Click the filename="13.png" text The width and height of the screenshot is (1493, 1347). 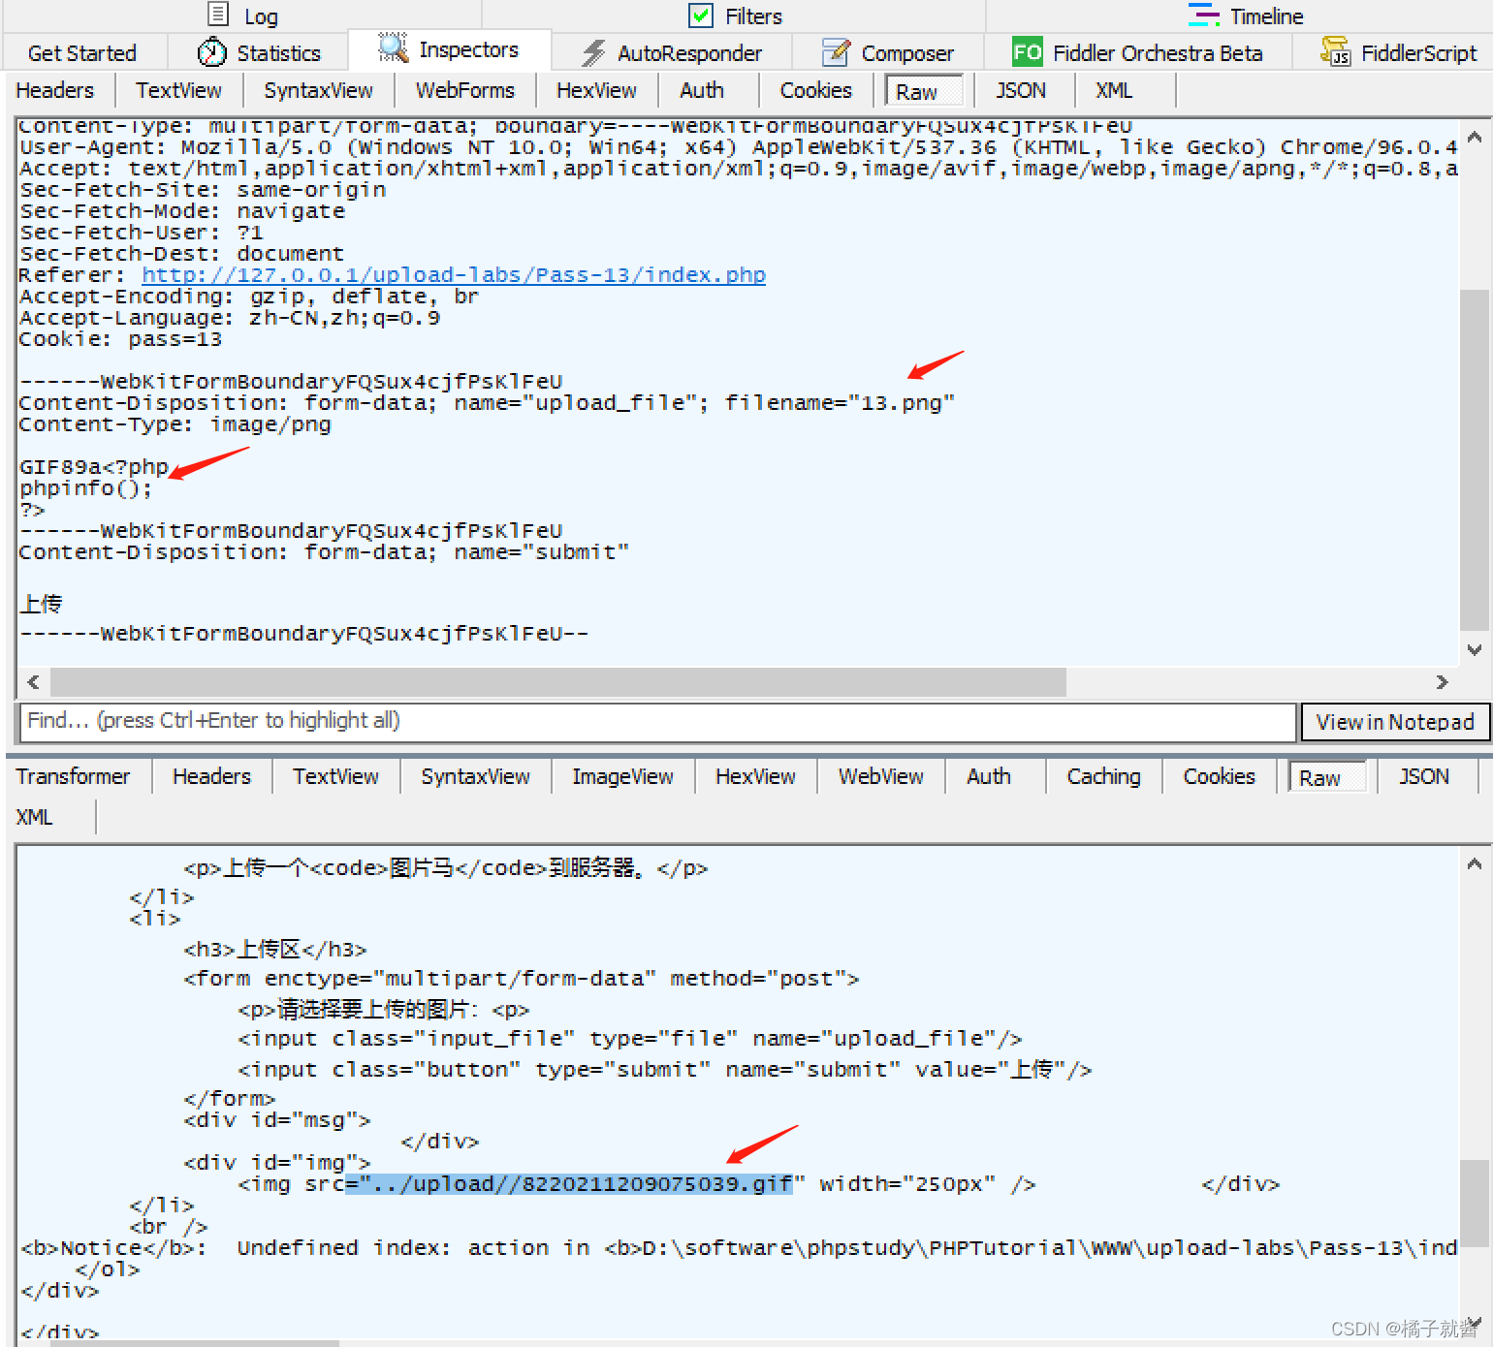841,403
